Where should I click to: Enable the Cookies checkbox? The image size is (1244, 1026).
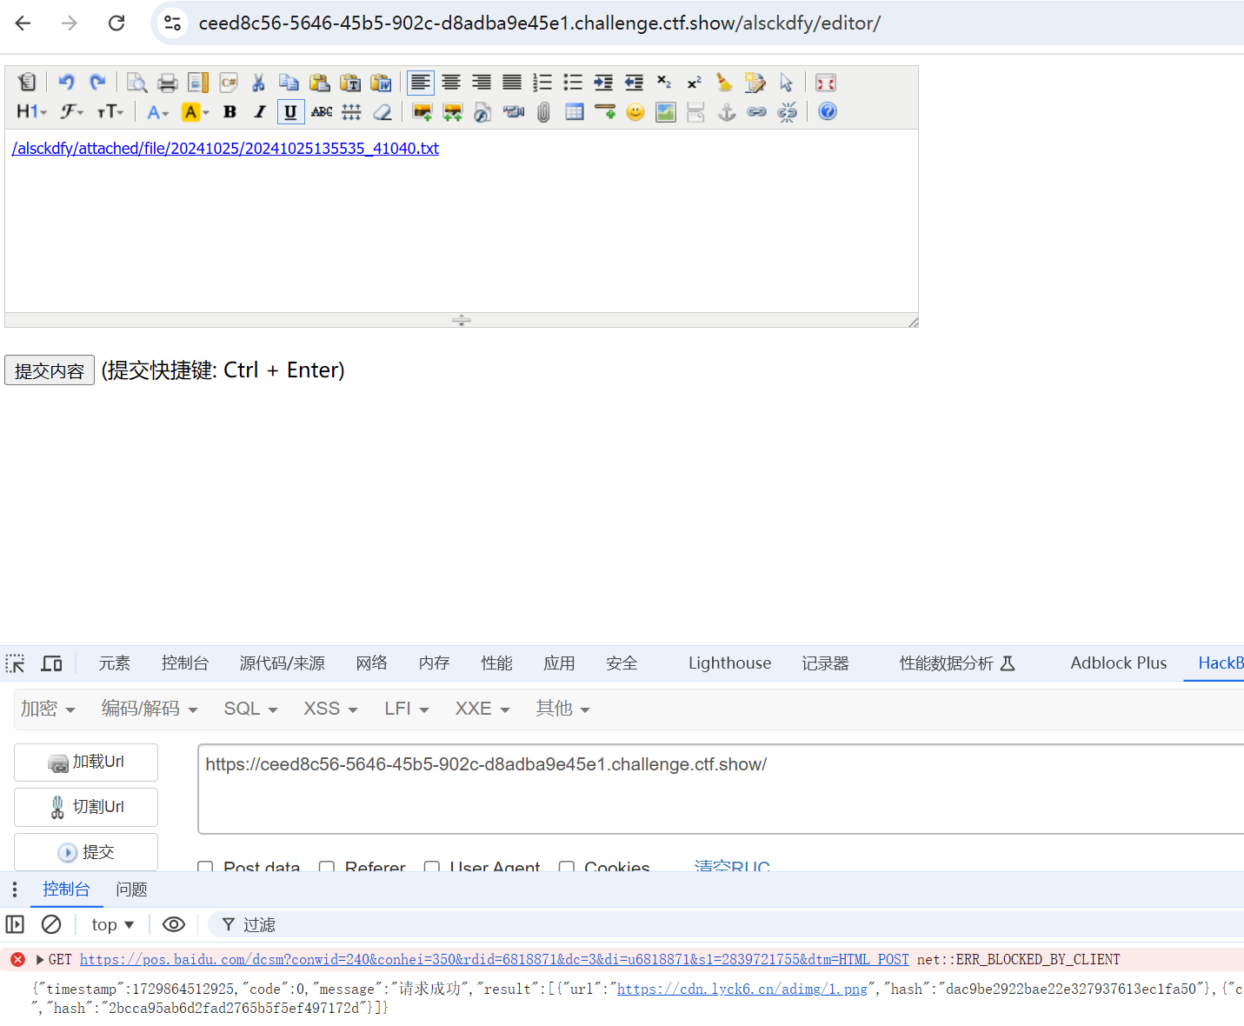click(567, 868)
